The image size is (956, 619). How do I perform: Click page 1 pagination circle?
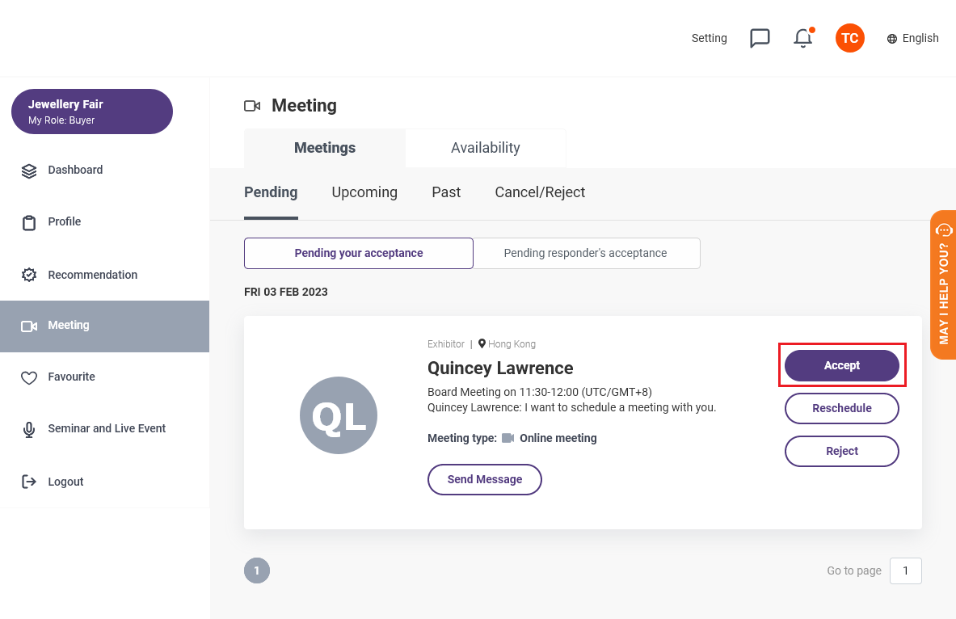tap(257, 571)
